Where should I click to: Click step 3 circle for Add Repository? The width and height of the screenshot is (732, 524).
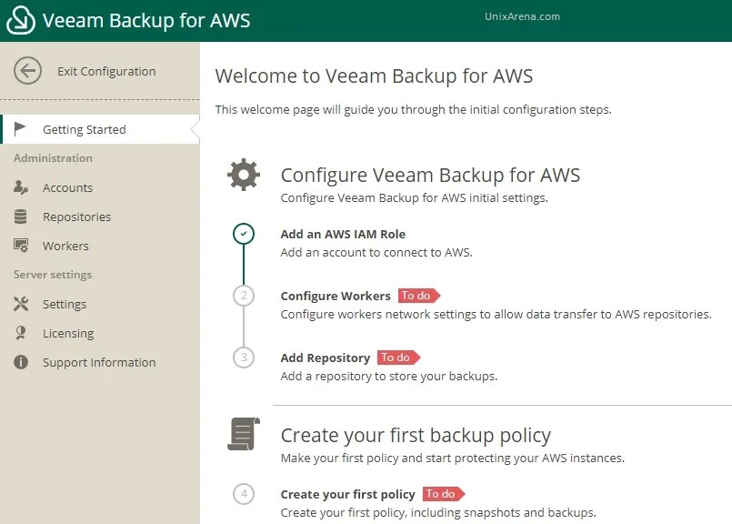point(243,358)
